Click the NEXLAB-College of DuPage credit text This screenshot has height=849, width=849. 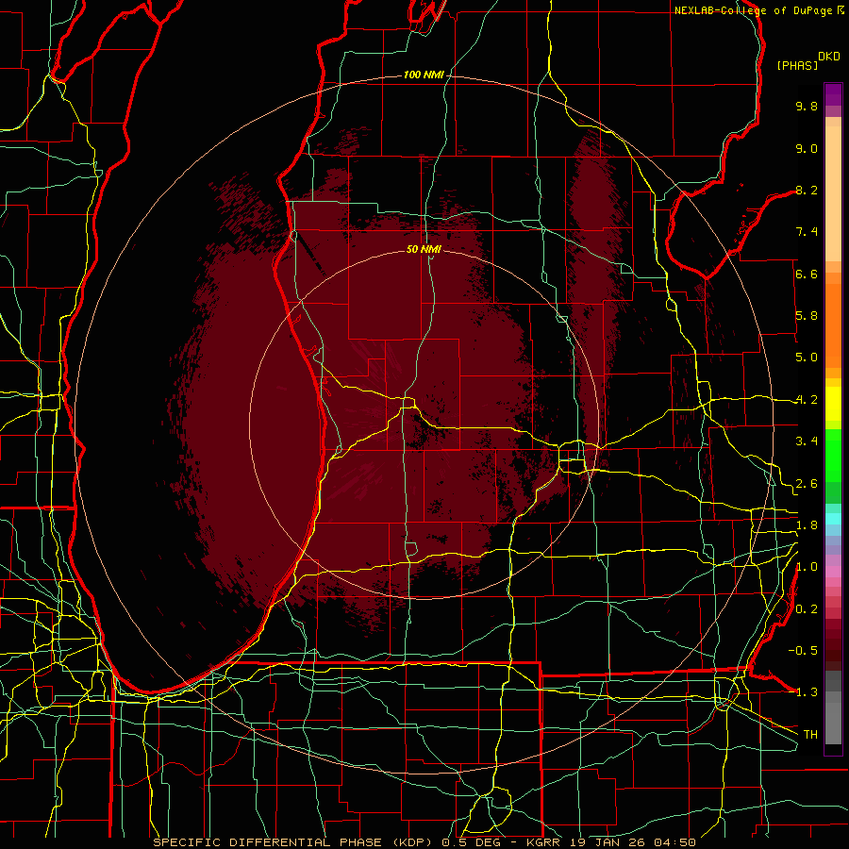[x=753, y=10]
